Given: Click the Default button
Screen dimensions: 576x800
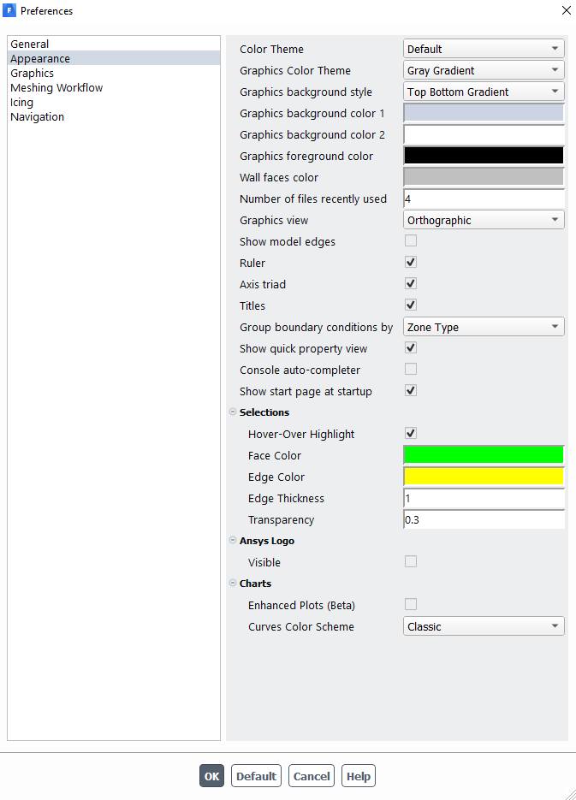Looking at the screenshot, I should [256, 776].
